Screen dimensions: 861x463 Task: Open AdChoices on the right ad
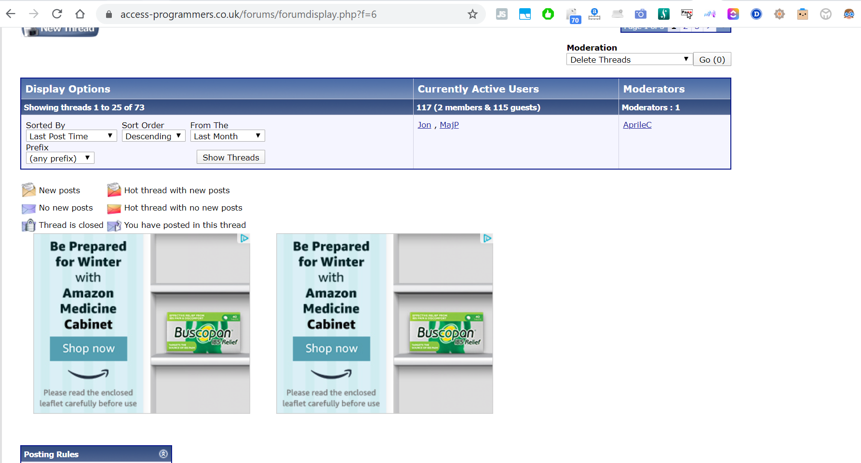[x=487, y=238]
